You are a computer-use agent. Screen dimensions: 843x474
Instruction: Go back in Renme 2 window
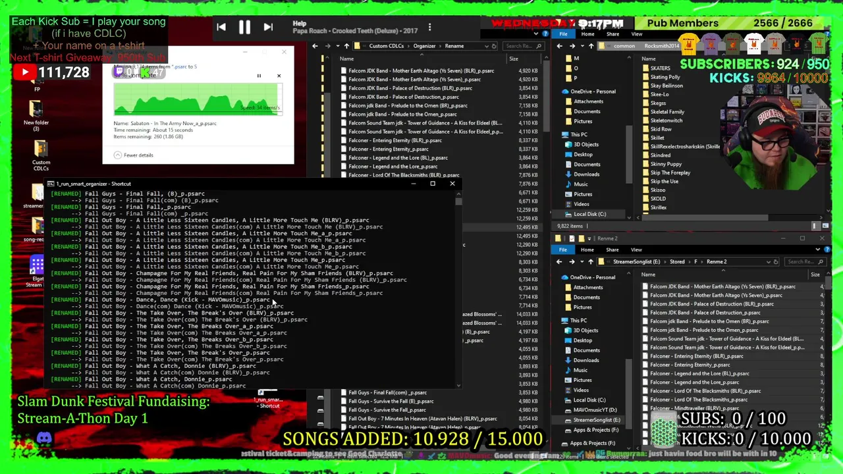coord(559,262)
